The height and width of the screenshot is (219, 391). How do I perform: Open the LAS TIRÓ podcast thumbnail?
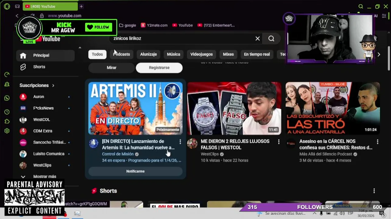[x=333, y=108]
